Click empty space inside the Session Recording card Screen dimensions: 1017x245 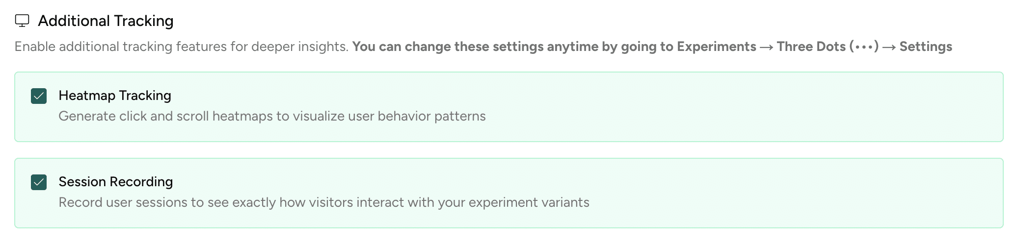coord(785,193)
